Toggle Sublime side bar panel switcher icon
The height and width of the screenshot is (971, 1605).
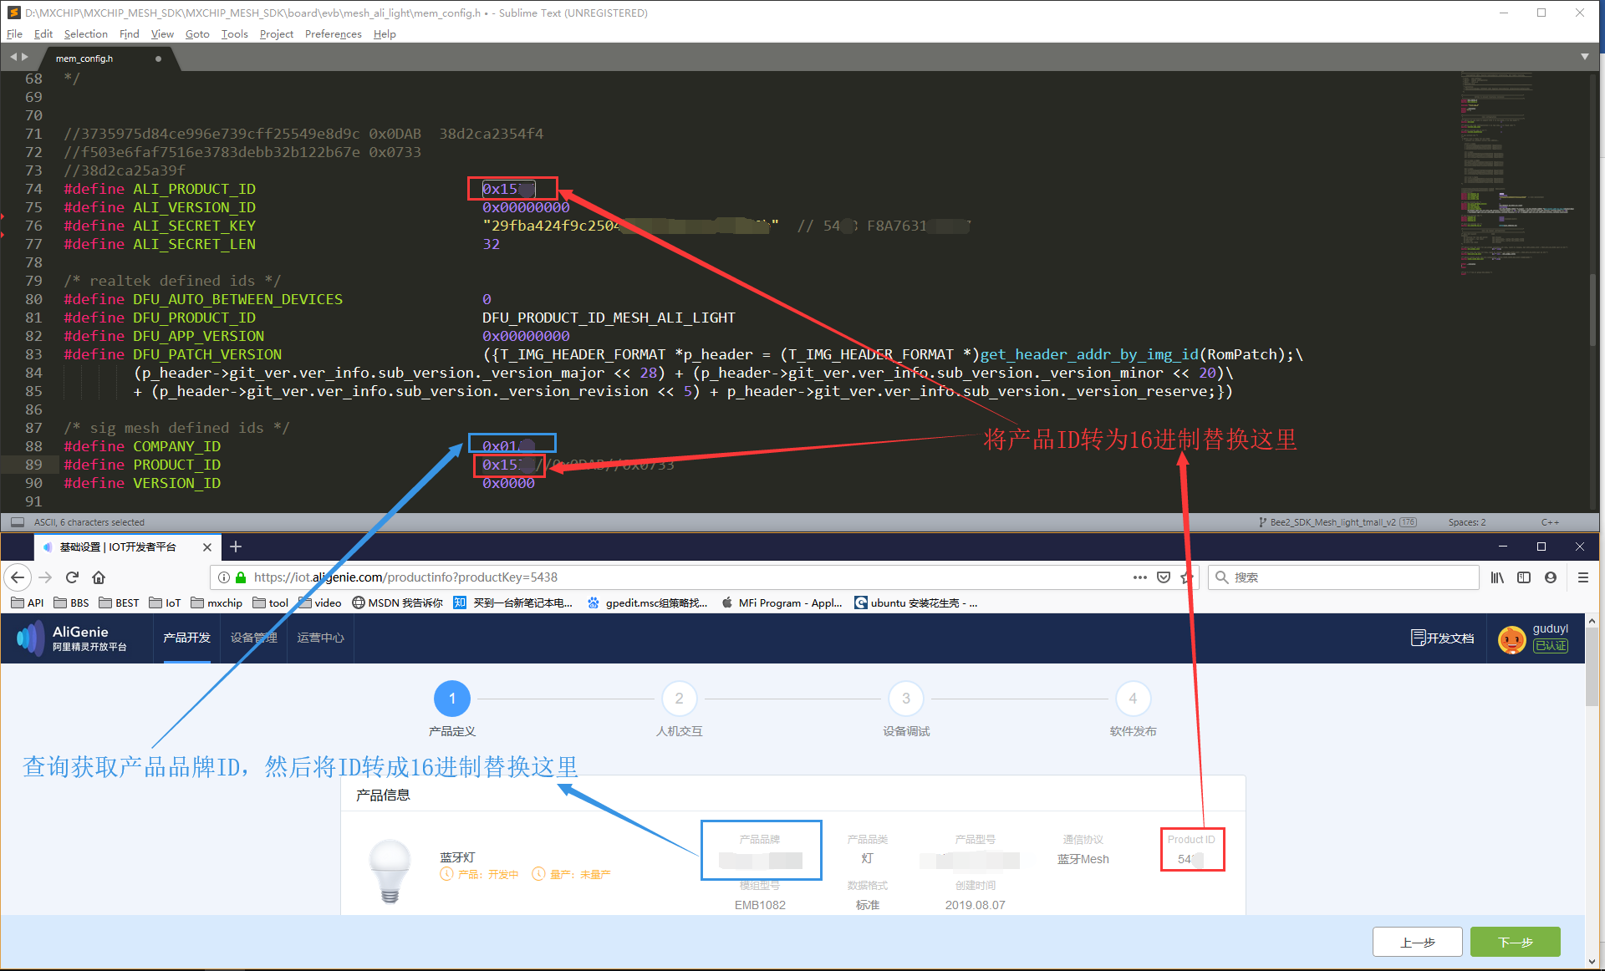click(17, 522)
